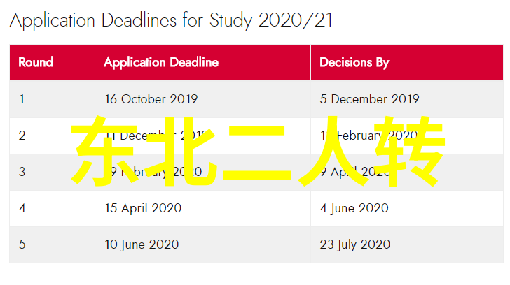Click the April 2020 decision cell in round 3

point(407,172)
